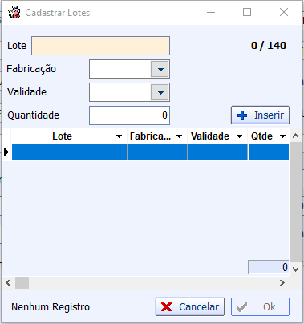Click the horizontal scroll right arrow
This screenshot has width=304, height=324.
[x=282, y=282]
